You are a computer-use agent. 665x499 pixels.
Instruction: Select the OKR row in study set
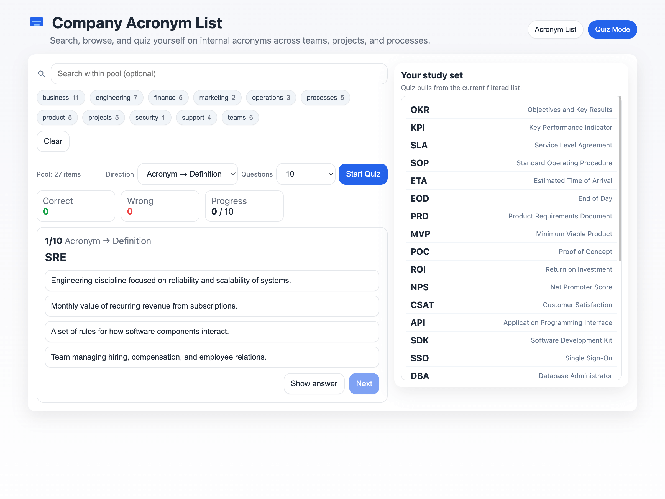click(x=511, y=110)
